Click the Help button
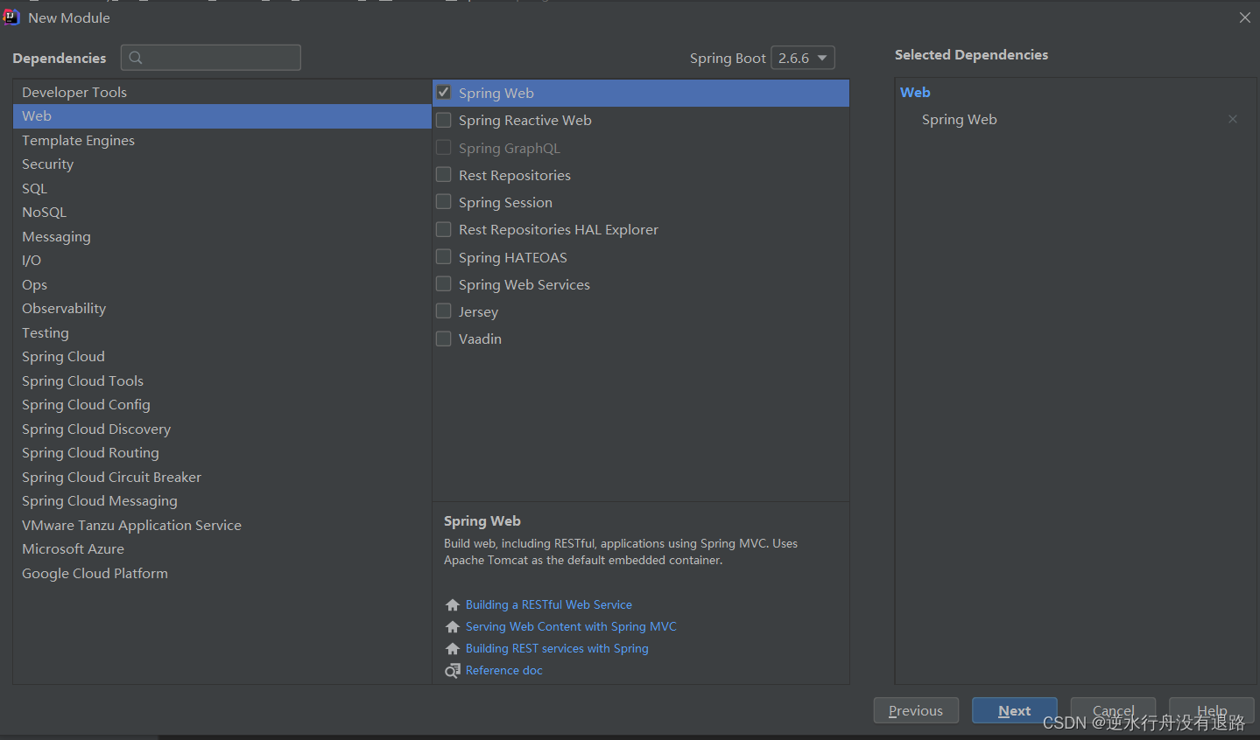This screenshot has height=740, width=1260. [x=1212, y=710]
